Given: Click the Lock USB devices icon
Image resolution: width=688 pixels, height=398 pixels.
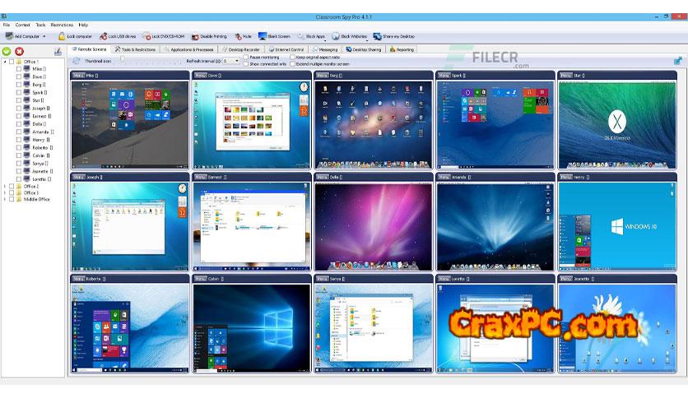Looking at the screenshot, I should [x=104, y=36].
